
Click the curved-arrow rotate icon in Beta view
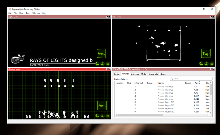click(x=201, y=64)
